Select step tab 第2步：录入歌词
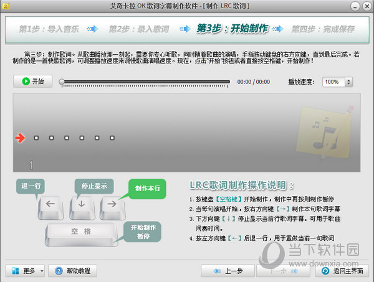The image size is (374, 282). tap(139, 29)
